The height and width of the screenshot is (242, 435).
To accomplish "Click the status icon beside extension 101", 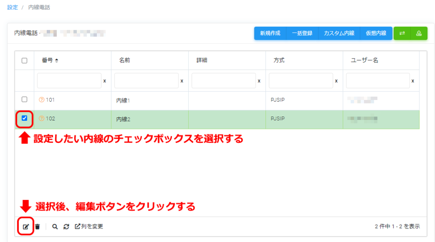I will (42, 100).
